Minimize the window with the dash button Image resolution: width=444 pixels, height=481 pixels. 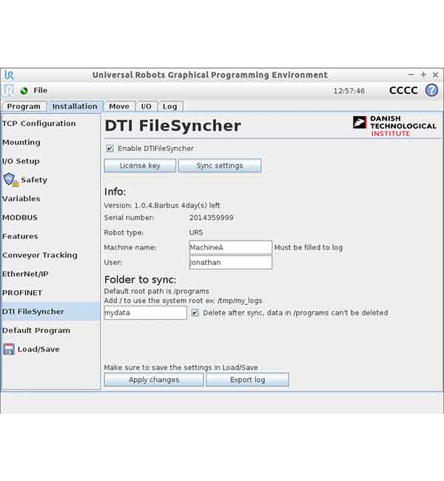411,75
